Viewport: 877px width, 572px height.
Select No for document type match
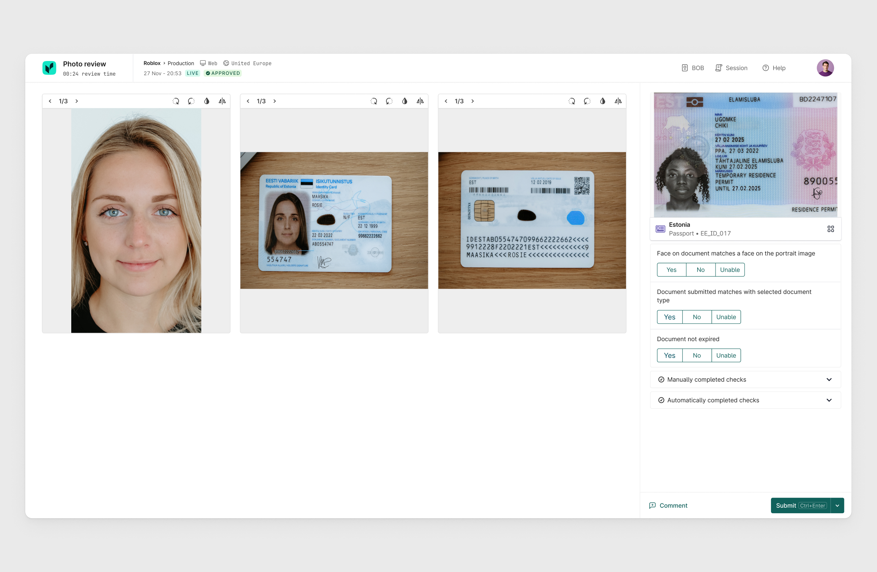[696, 317]
